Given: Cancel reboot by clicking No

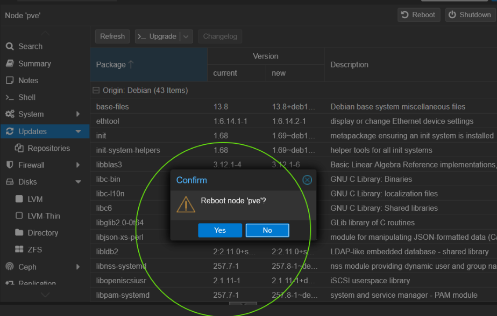Looking at the screenshot, I should click(267, 230).
